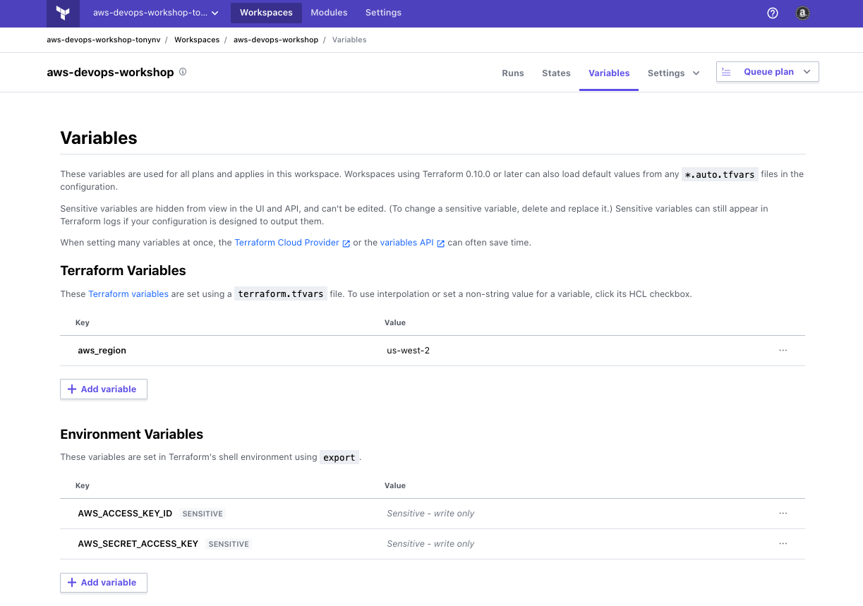Open the AWS_ACCESS_KEY_ID row ellipsis menu
The height and width of the screenshot is (606, 863).
point(783,514)
